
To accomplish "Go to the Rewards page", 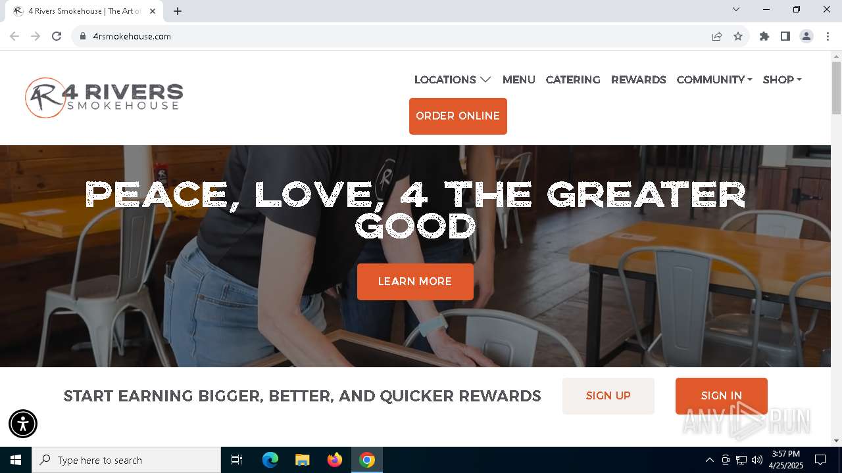I will [639, 79].
